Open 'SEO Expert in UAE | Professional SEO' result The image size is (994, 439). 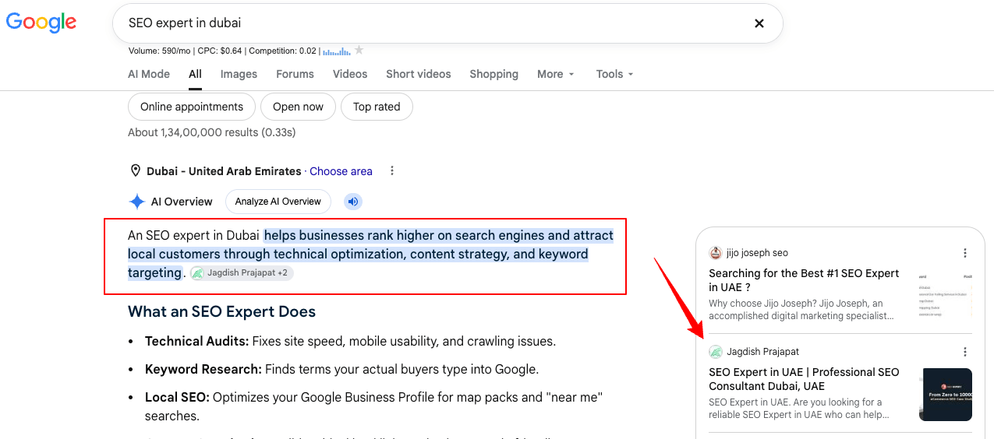[804, 379]
